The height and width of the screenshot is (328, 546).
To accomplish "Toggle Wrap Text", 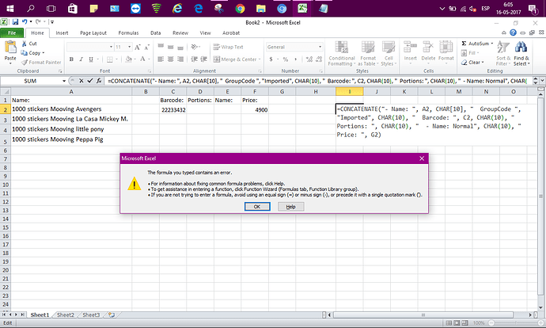I will coord(228,47).
